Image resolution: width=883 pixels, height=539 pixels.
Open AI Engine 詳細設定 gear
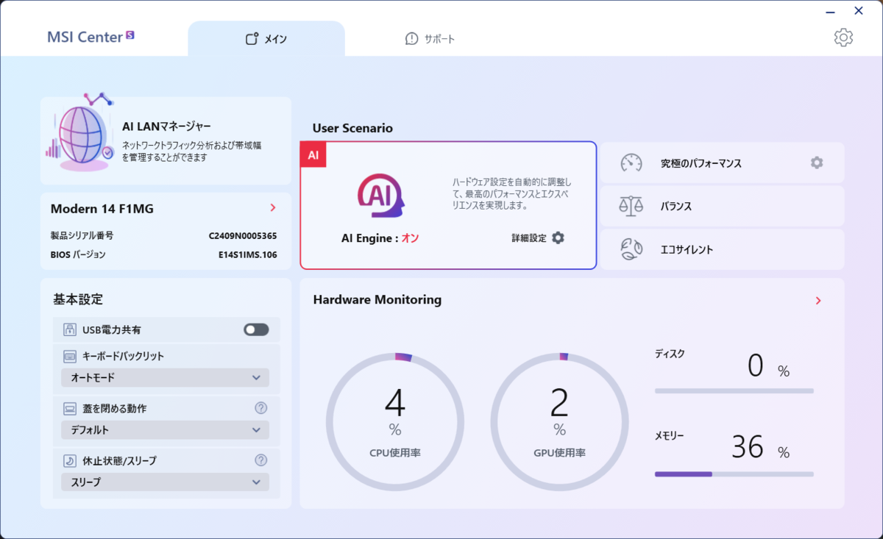click(x=558, y=238)
